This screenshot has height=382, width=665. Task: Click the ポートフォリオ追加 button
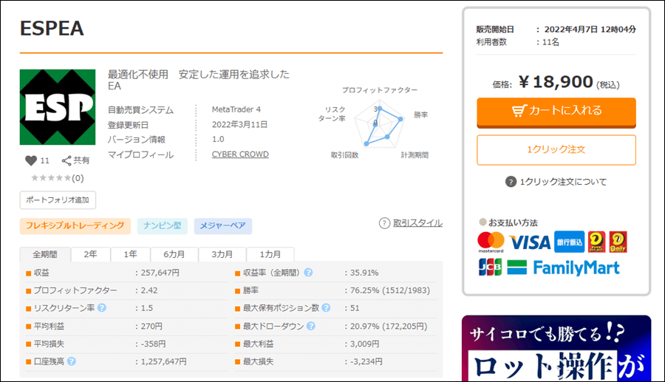pos(58,200)
